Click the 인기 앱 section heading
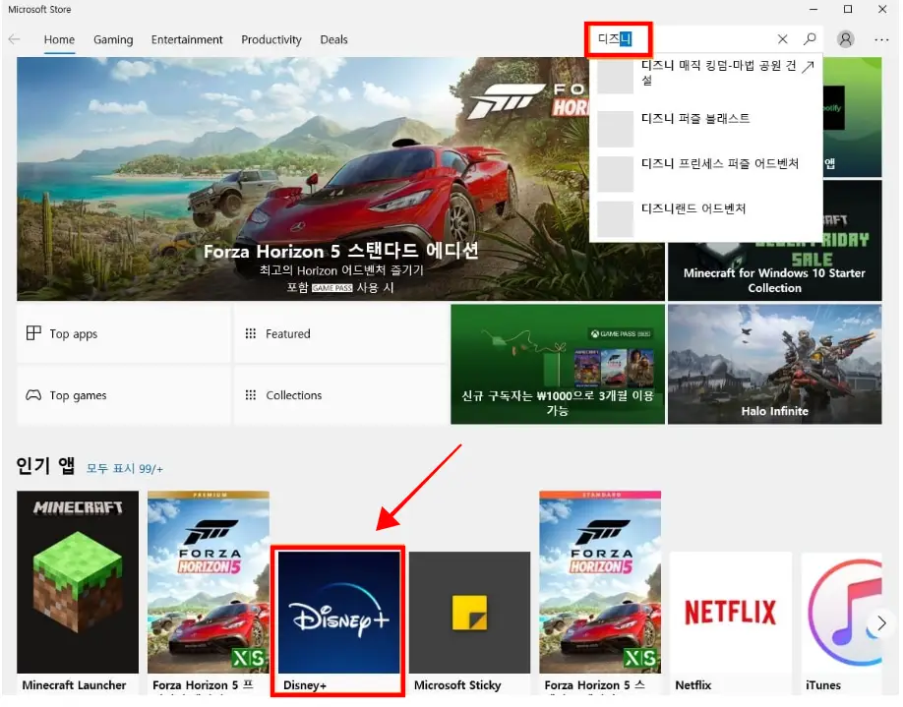903x707 pixels. pyautogui.click(x=45, y=465)
